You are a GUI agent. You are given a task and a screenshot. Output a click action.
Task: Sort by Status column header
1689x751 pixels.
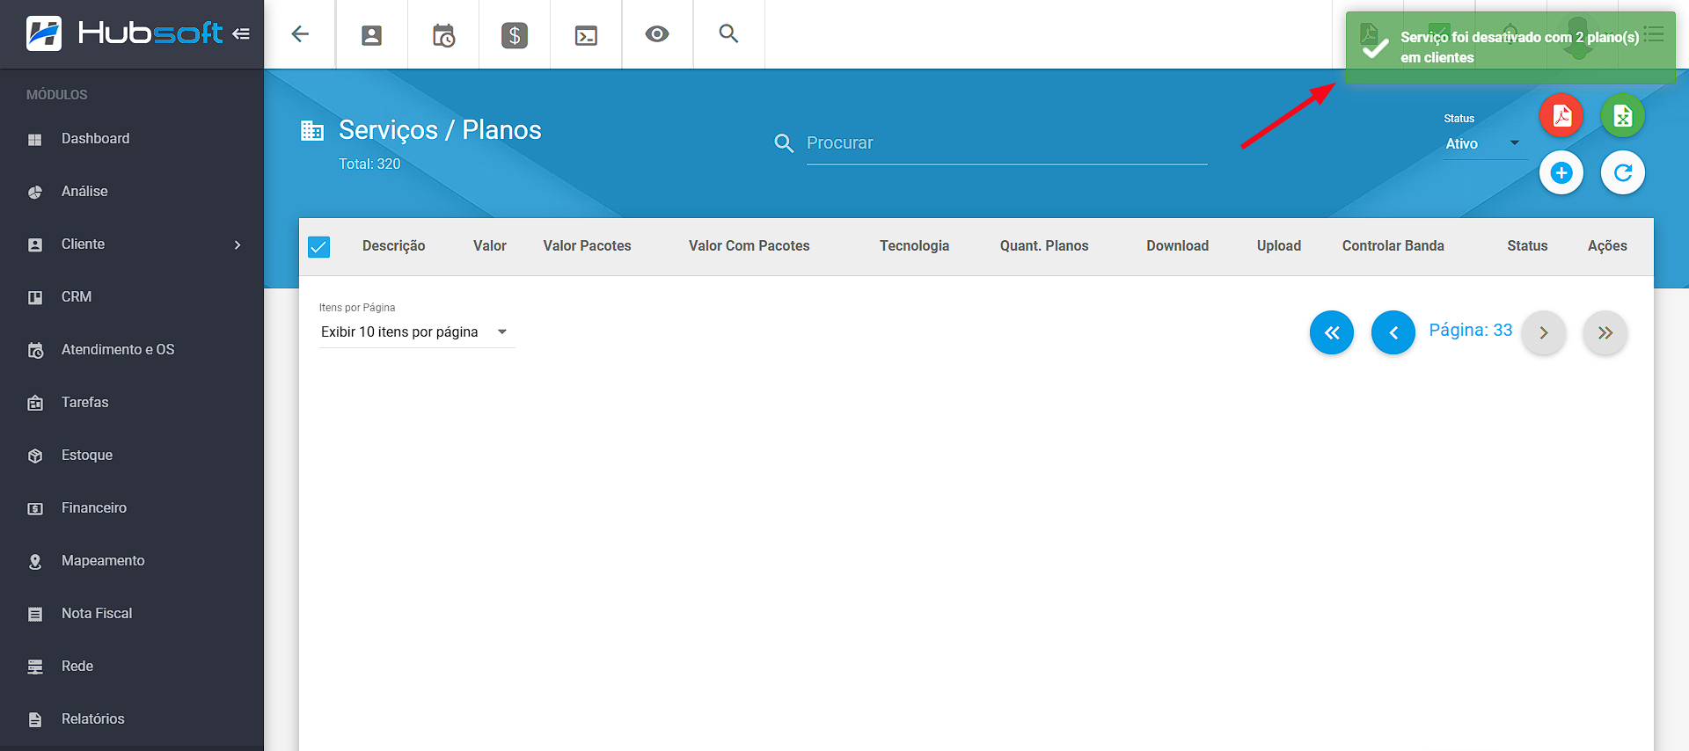tap(1527, 246)
